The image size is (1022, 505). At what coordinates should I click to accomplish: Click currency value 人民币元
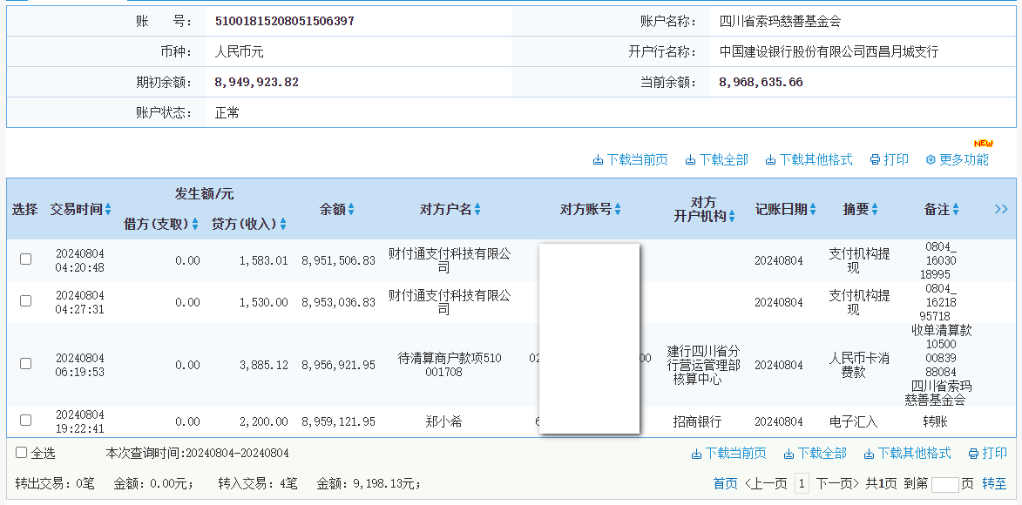pos(240,51)
